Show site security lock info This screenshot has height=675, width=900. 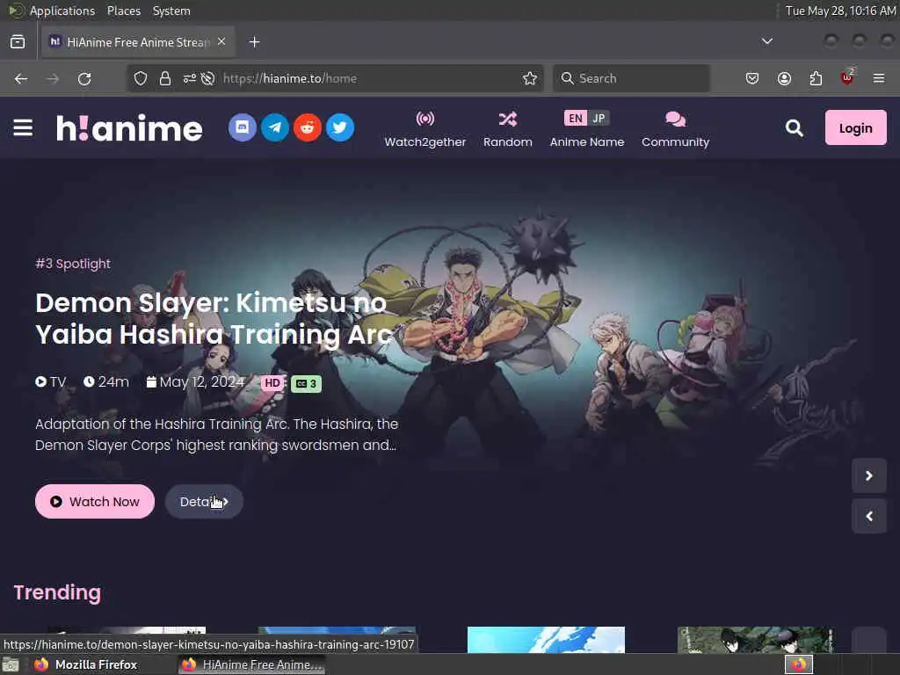point(165,78)
